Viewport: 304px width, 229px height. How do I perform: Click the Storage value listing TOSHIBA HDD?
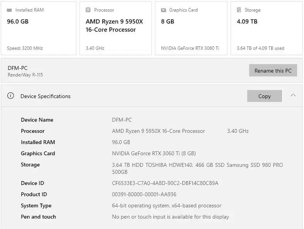[197, 168]
